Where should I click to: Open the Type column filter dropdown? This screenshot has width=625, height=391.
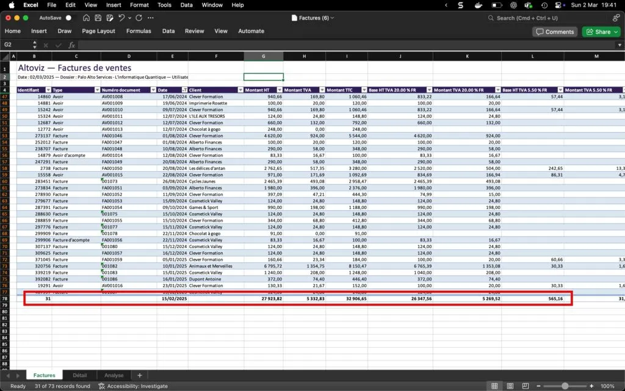pyautogui.click(x=97, y=90)
